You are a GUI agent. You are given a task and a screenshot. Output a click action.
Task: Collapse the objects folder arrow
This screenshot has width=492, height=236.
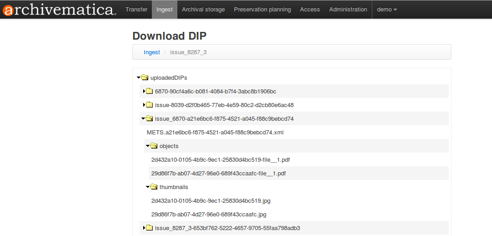point(148,146)
